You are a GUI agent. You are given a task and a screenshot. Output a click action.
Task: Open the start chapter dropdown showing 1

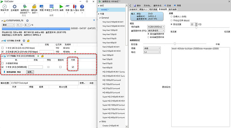19,25
